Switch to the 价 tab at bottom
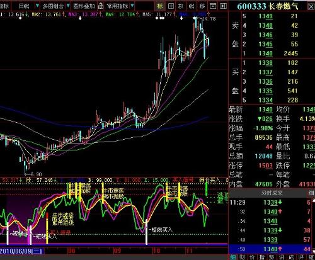 253,257
